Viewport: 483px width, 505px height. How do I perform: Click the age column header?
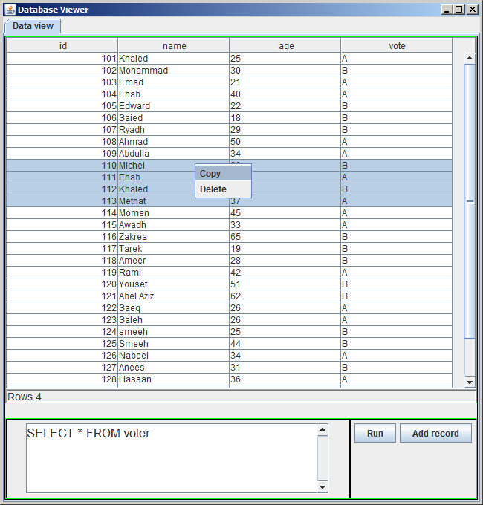click(x=285, y=46)
